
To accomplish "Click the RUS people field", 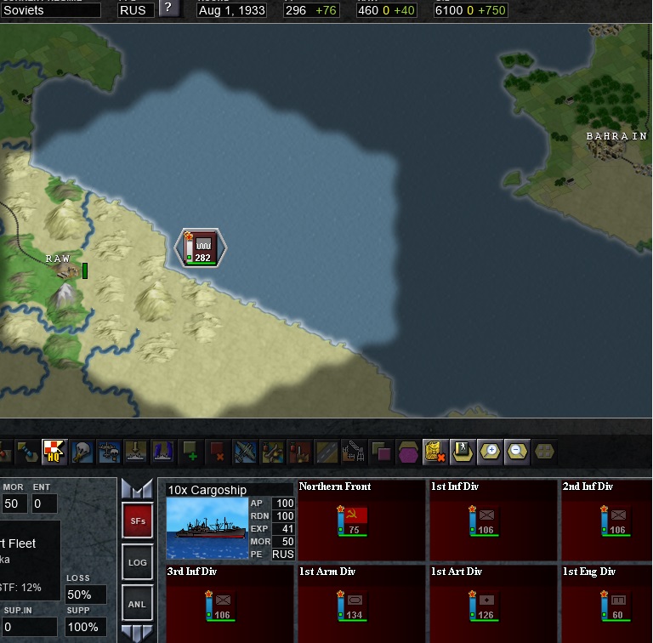I will [136, 10].
